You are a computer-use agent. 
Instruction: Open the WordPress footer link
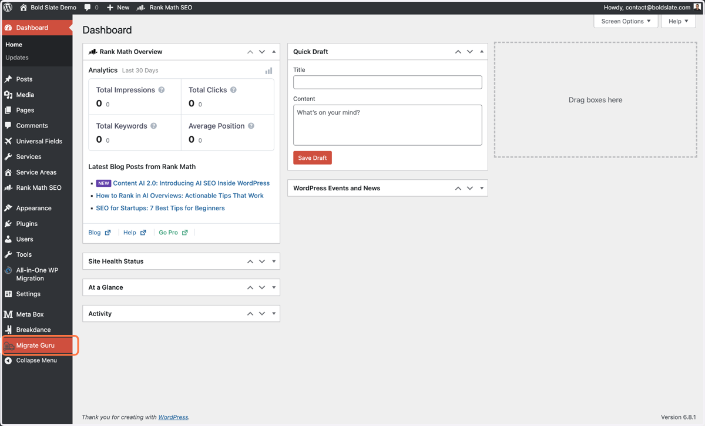173,417
